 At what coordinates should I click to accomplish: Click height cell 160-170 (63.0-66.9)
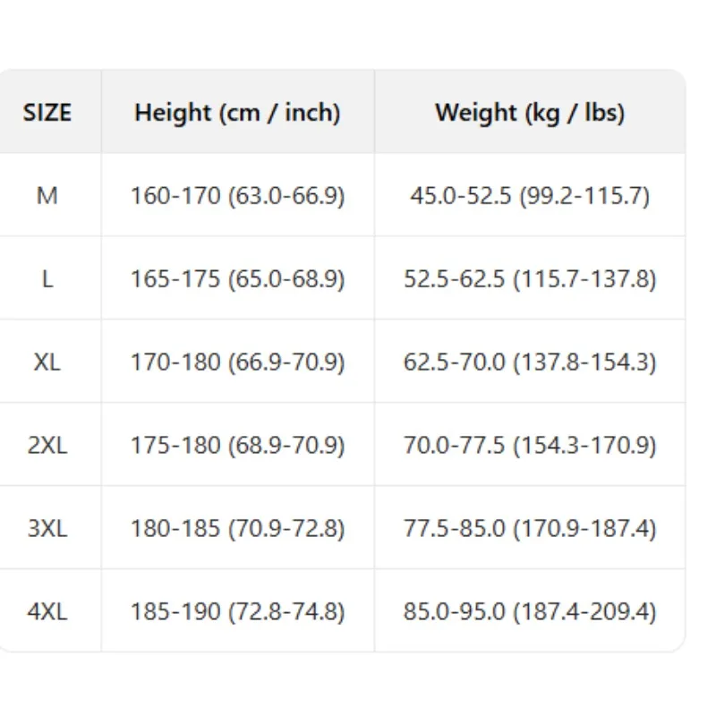pyautogui.click(x=237, y=195)
